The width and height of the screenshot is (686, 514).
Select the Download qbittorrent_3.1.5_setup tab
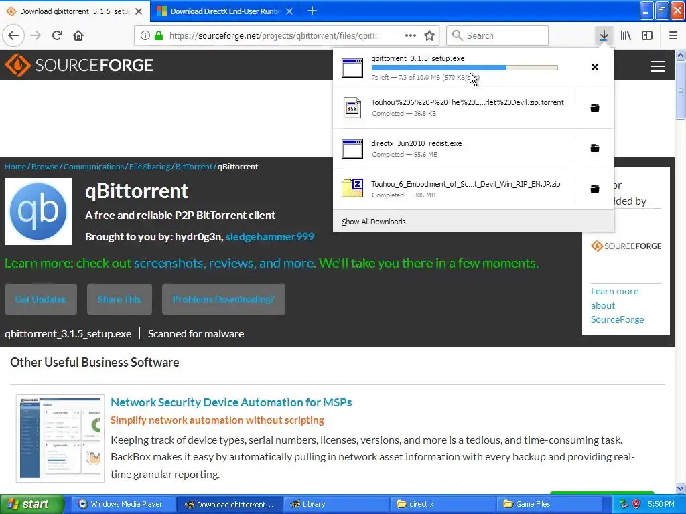tap(74, 11)
